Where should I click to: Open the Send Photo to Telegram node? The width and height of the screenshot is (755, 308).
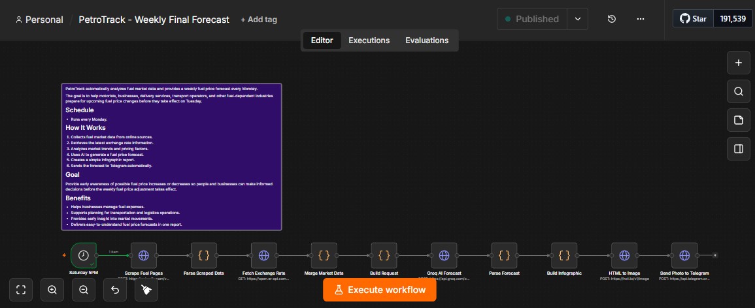pyautogui.click(x=684, y=255)
